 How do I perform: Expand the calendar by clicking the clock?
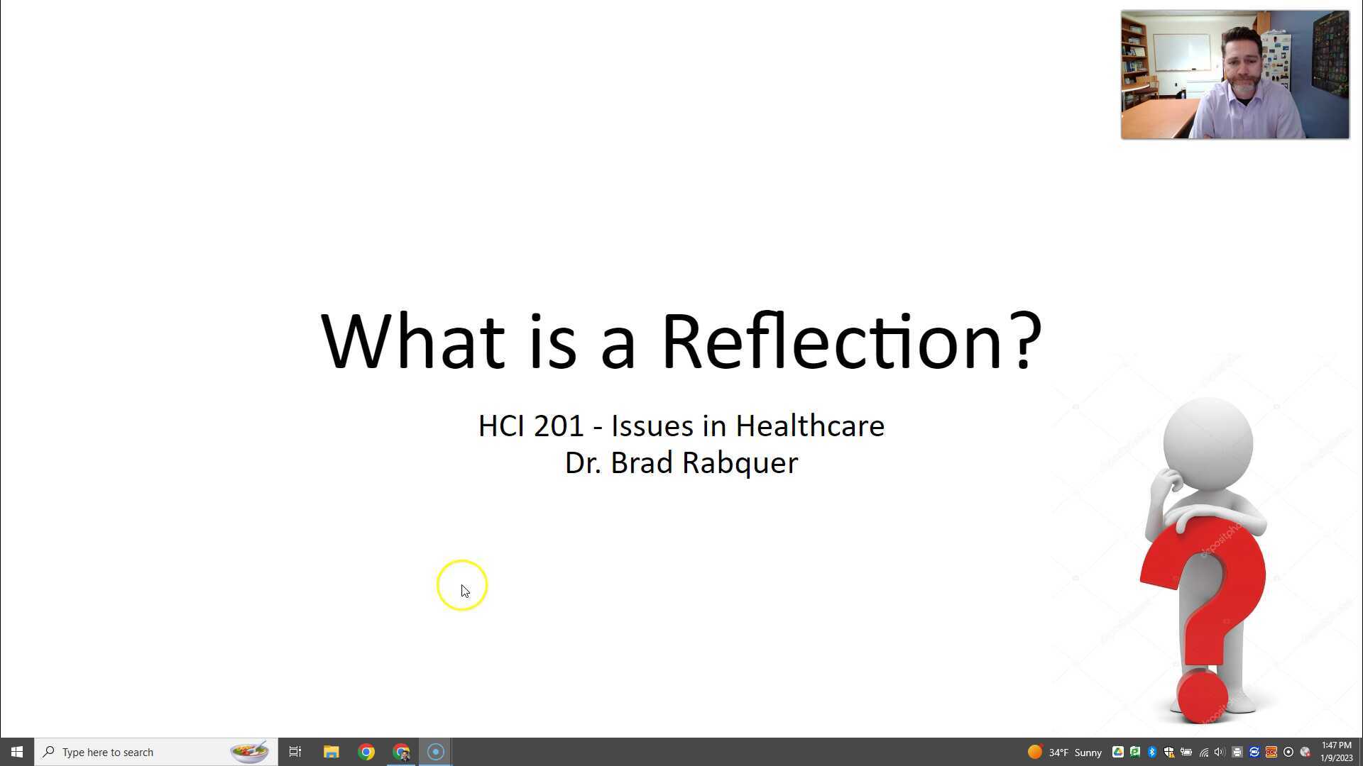(x=1337, y=752)
